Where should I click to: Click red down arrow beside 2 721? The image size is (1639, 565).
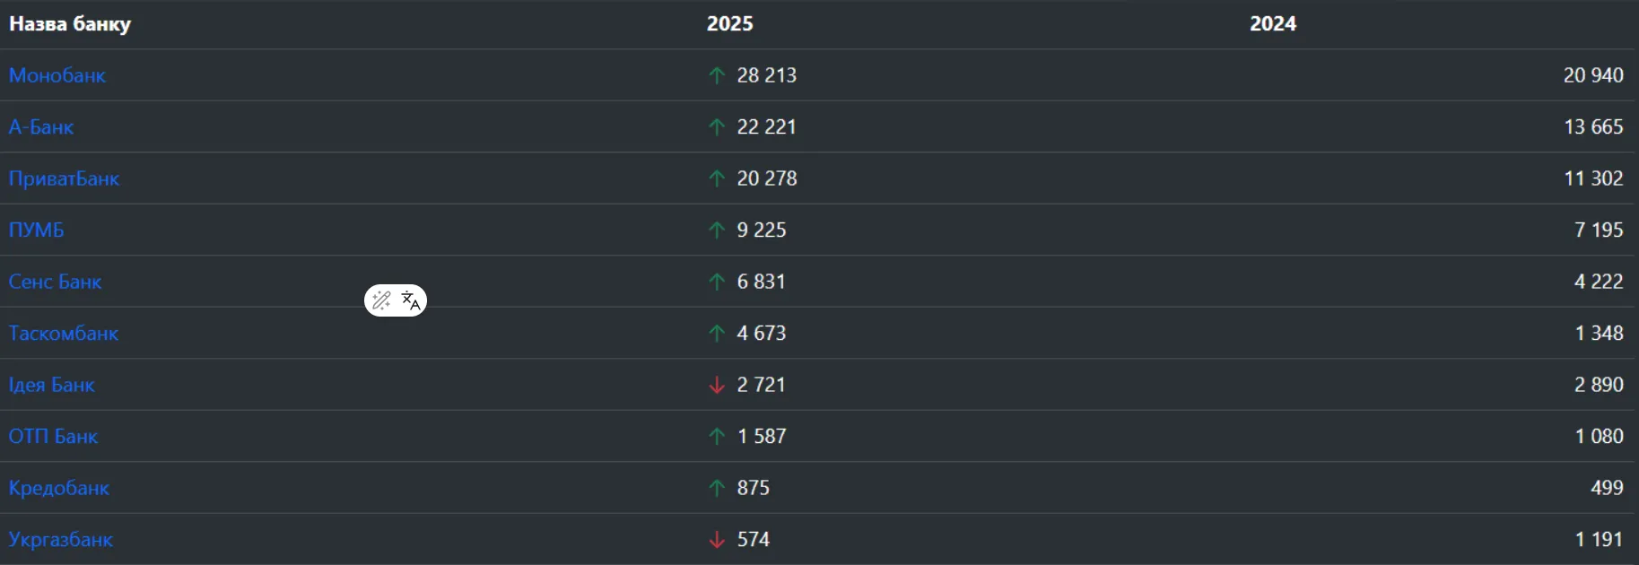(717, 385)
